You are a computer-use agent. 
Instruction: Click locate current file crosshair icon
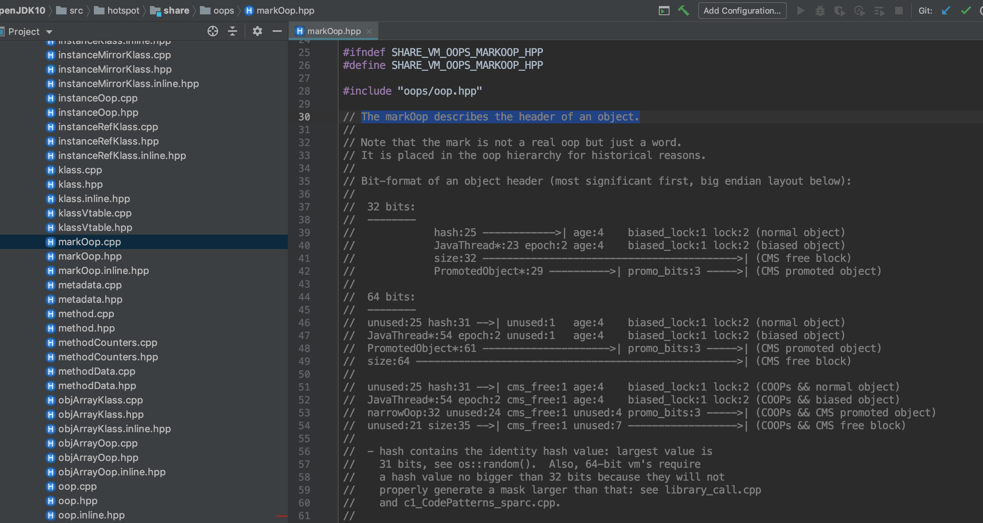(x=212, y=31)
